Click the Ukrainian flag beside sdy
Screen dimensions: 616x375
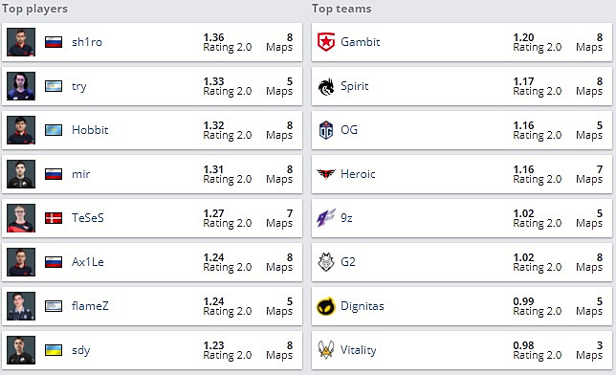[54, 350]
